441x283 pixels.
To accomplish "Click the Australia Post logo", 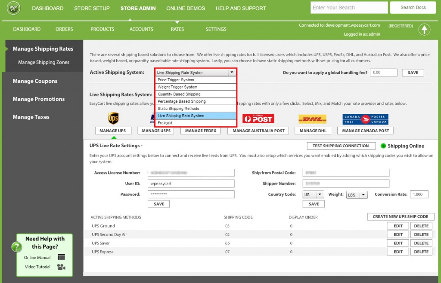I will click(258, 119).
